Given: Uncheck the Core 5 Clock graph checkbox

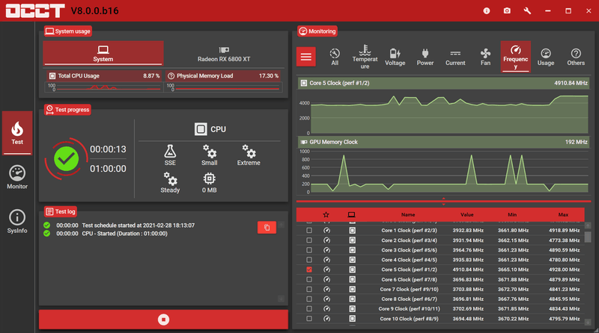Looking at the screenshot, I should pyautogui.click(x=309, y=270).
